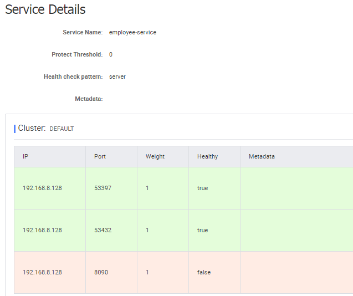This screenshot has height=296, width=353.
Task: Select port 53397 cell
Action: pos(103,188)
